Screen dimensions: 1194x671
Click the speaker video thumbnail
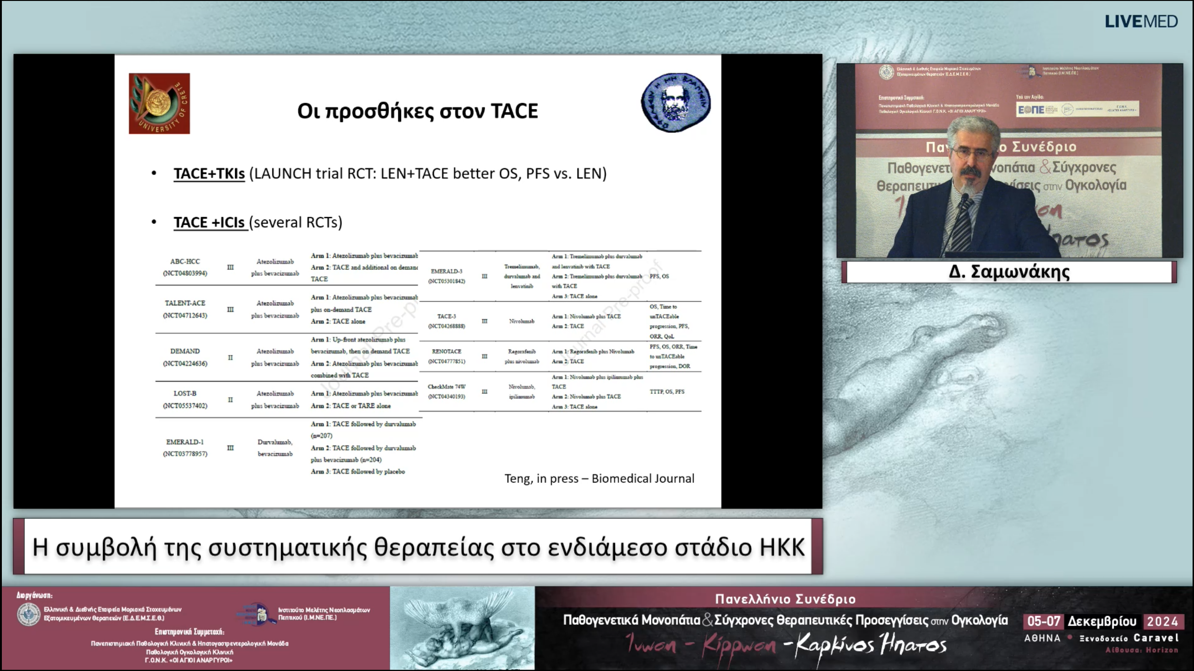pyautogui.click(x=1010, y=160)
